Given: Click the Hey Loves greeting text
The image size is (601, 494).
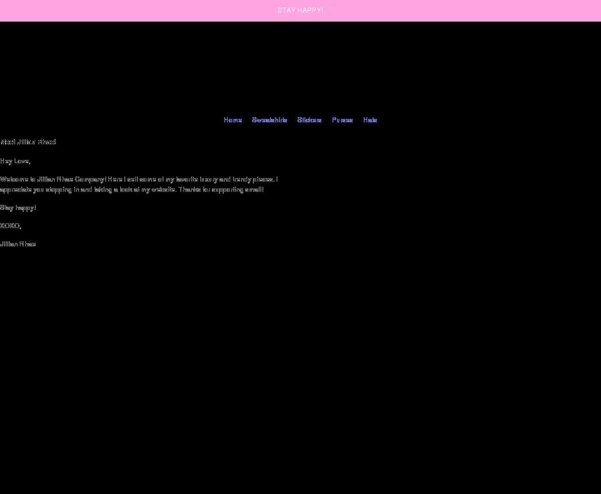Looking at the screenshot, I should pos(15,161).
